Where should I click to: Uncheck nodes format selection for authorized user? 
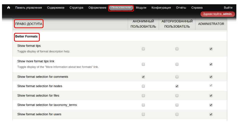click(177, 86)
